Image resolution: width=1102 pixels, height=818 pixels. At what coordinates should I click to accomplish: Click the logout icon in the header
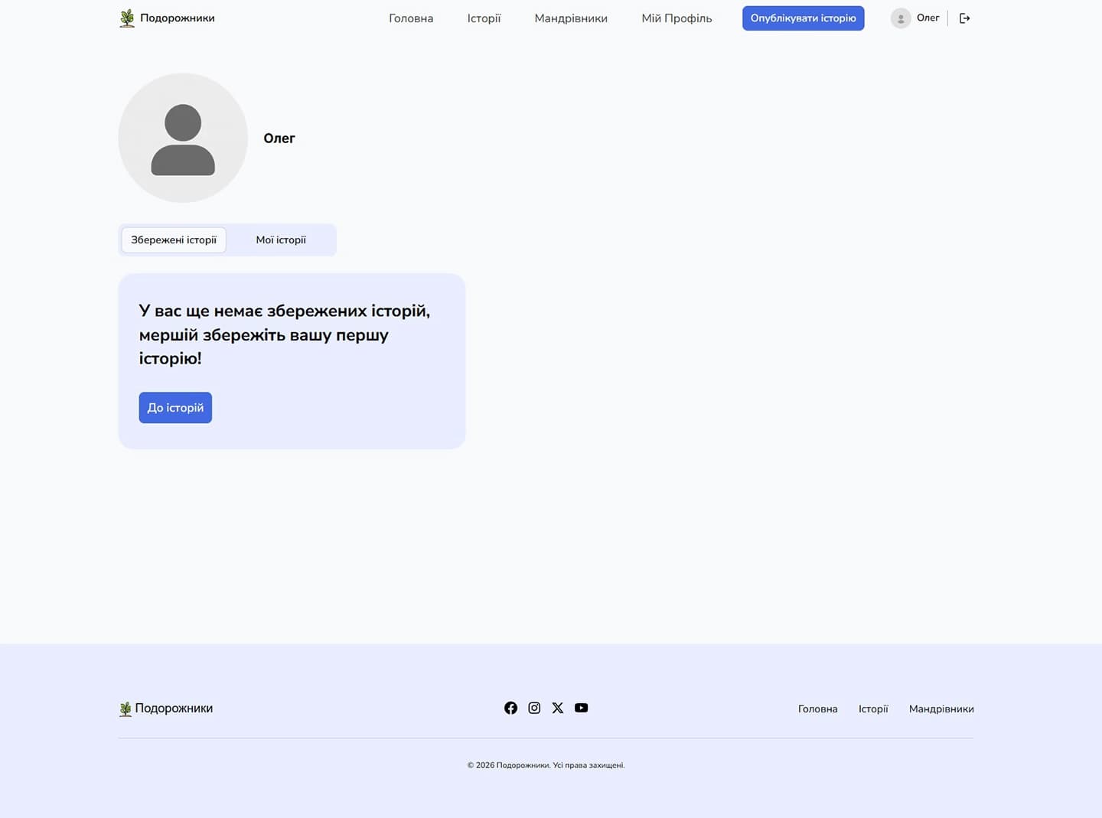(x=964, y=18)
